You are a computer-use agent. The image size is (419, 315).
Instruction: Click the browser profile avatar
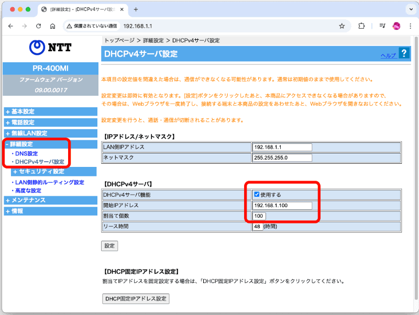coord(396,26)
